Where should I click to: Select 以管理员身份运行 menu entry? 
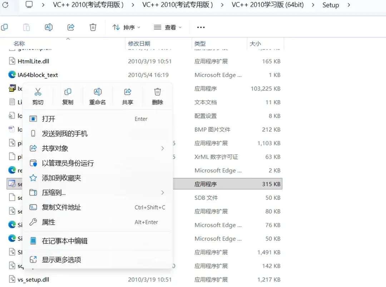[x=98, y=163]
